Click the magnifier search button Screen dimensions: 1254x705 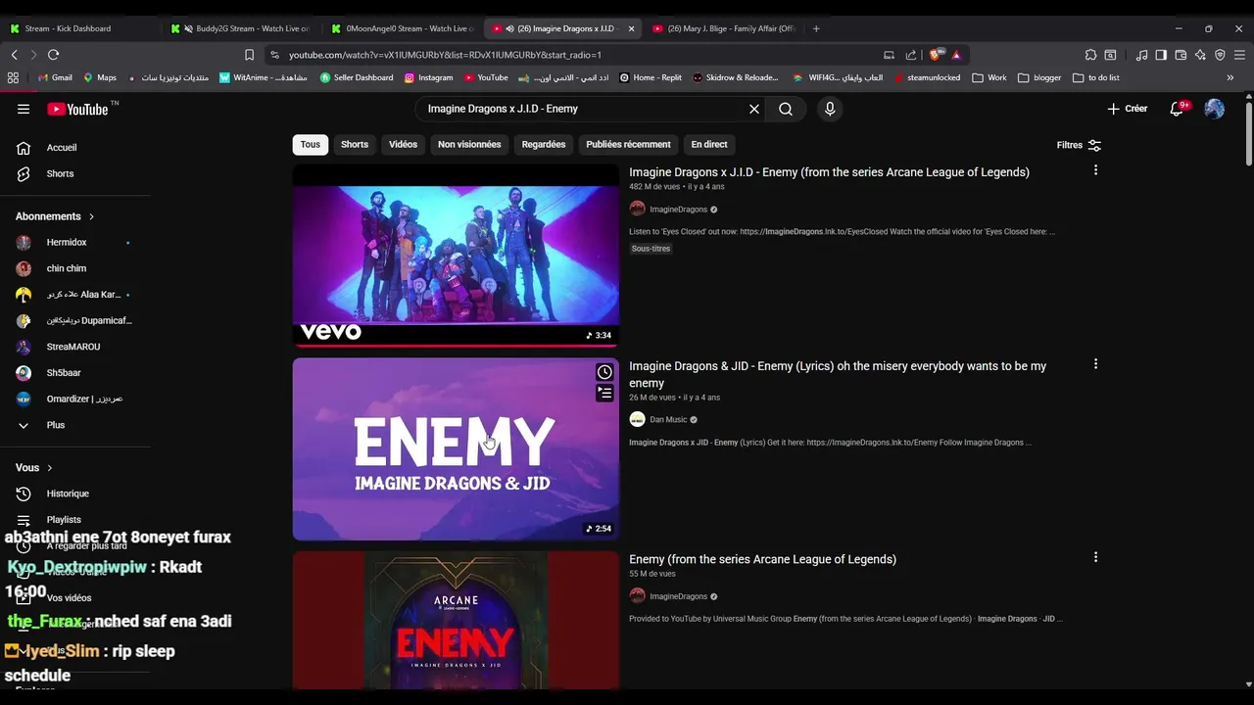click(786, 109)
